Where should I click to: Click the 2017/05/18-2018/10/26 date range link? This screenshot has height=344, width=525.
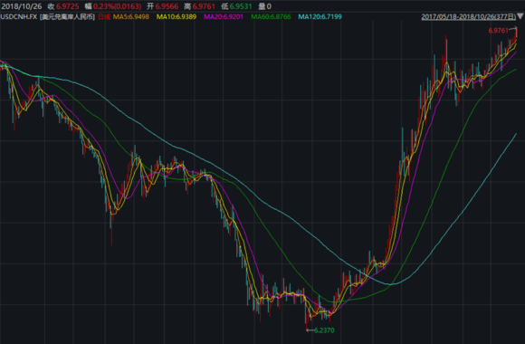[x=468, y=17]
